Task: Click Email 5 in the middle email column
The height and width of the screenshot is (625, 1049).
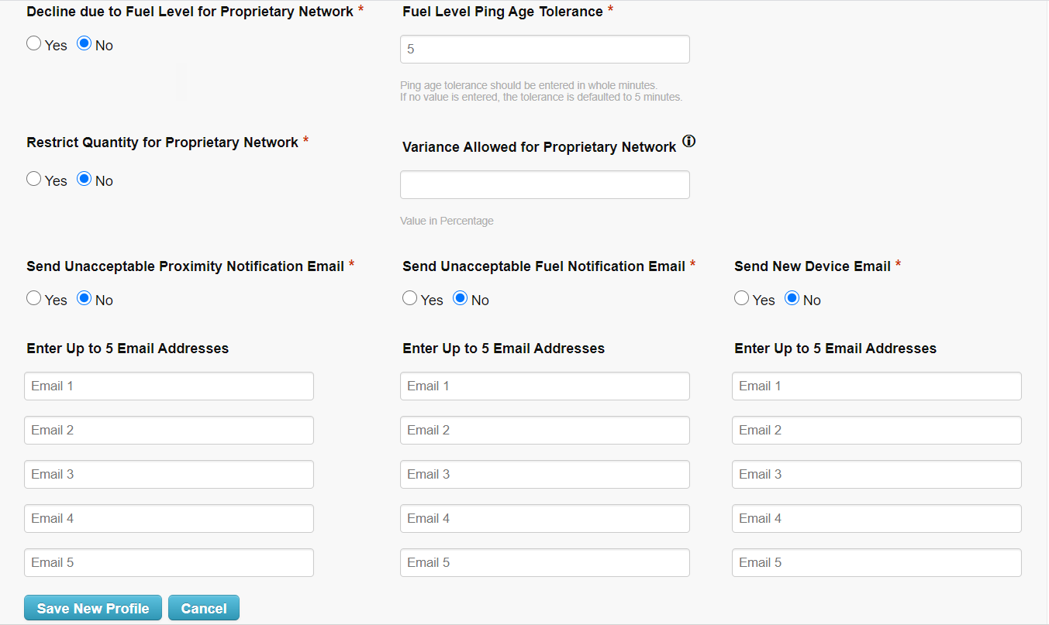Action: click(544, 562)
